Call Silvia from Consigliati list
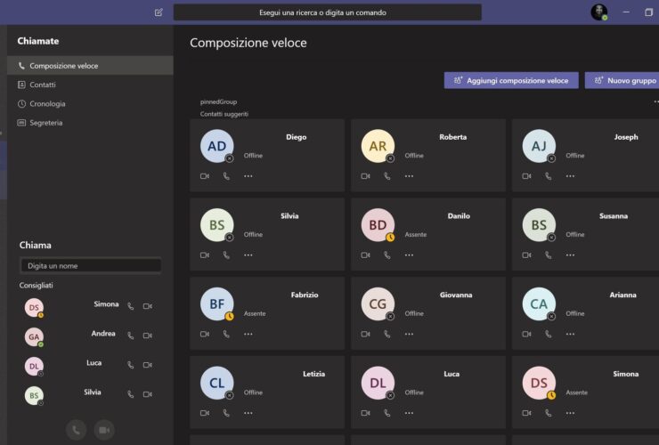Viewport: 659px width, 445px height. 131,394
